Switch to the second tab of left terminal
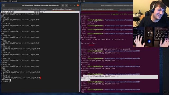Image resolution: width=169 pixels, height=95 pixels. point(37,9)
